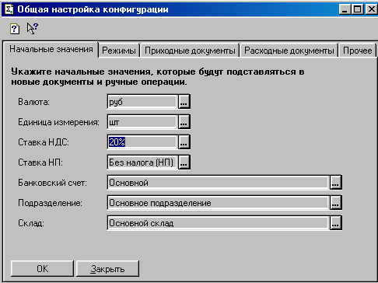Click the Подразделение: label

[x=50, y=203]
